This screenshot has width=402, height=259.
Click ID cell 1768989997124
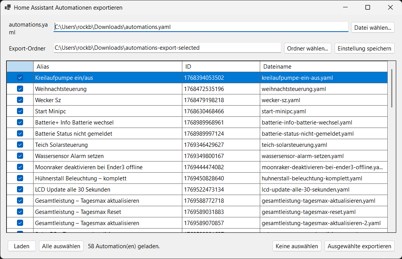pyautogui.click(x=221, y=133)
